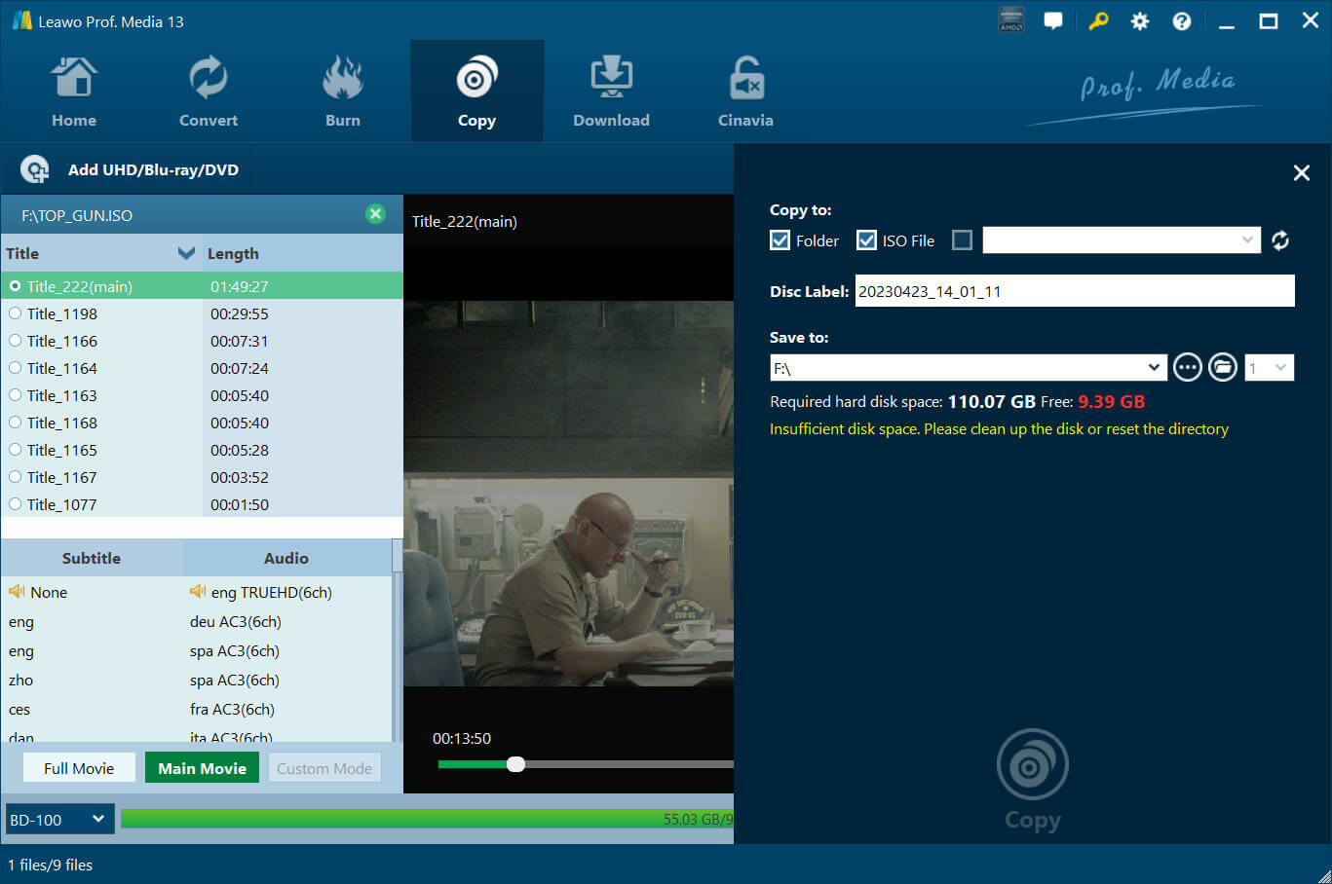Click the key activation icon
1332x884 pixels.
[1098, 20]
